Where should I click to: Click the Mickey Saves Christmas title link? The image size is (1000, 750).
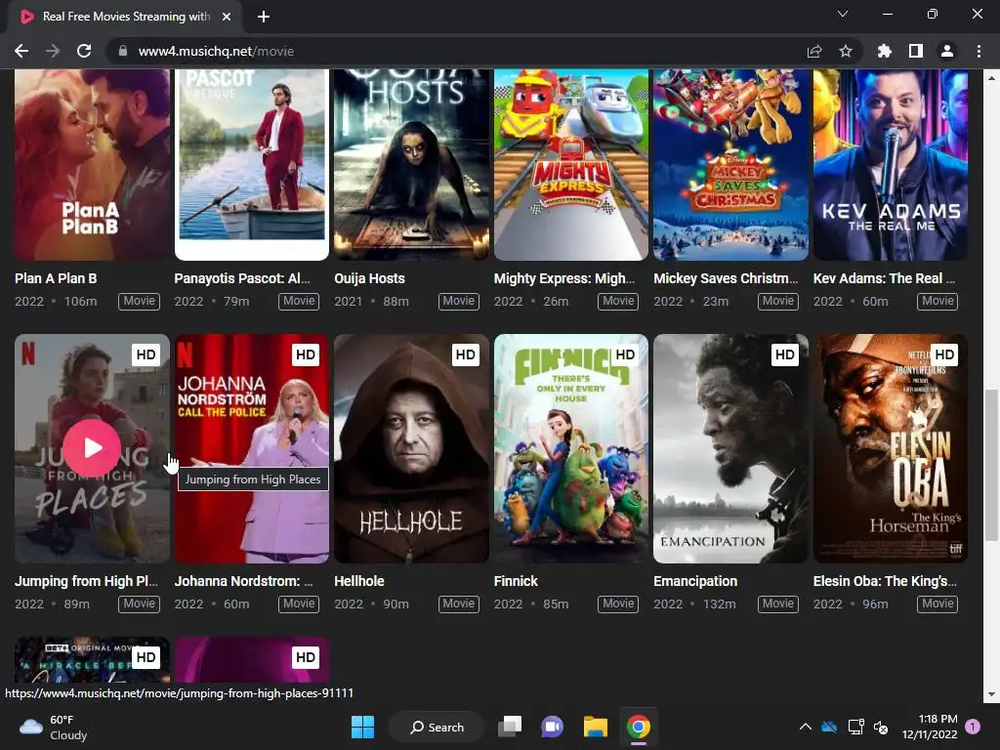pos(726,278)
